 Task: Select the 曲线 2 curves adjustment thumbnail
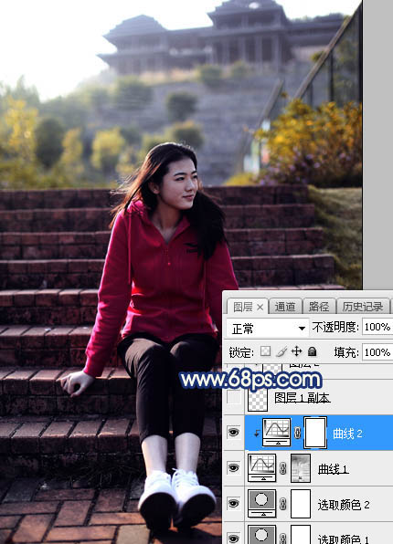[277, 433]
